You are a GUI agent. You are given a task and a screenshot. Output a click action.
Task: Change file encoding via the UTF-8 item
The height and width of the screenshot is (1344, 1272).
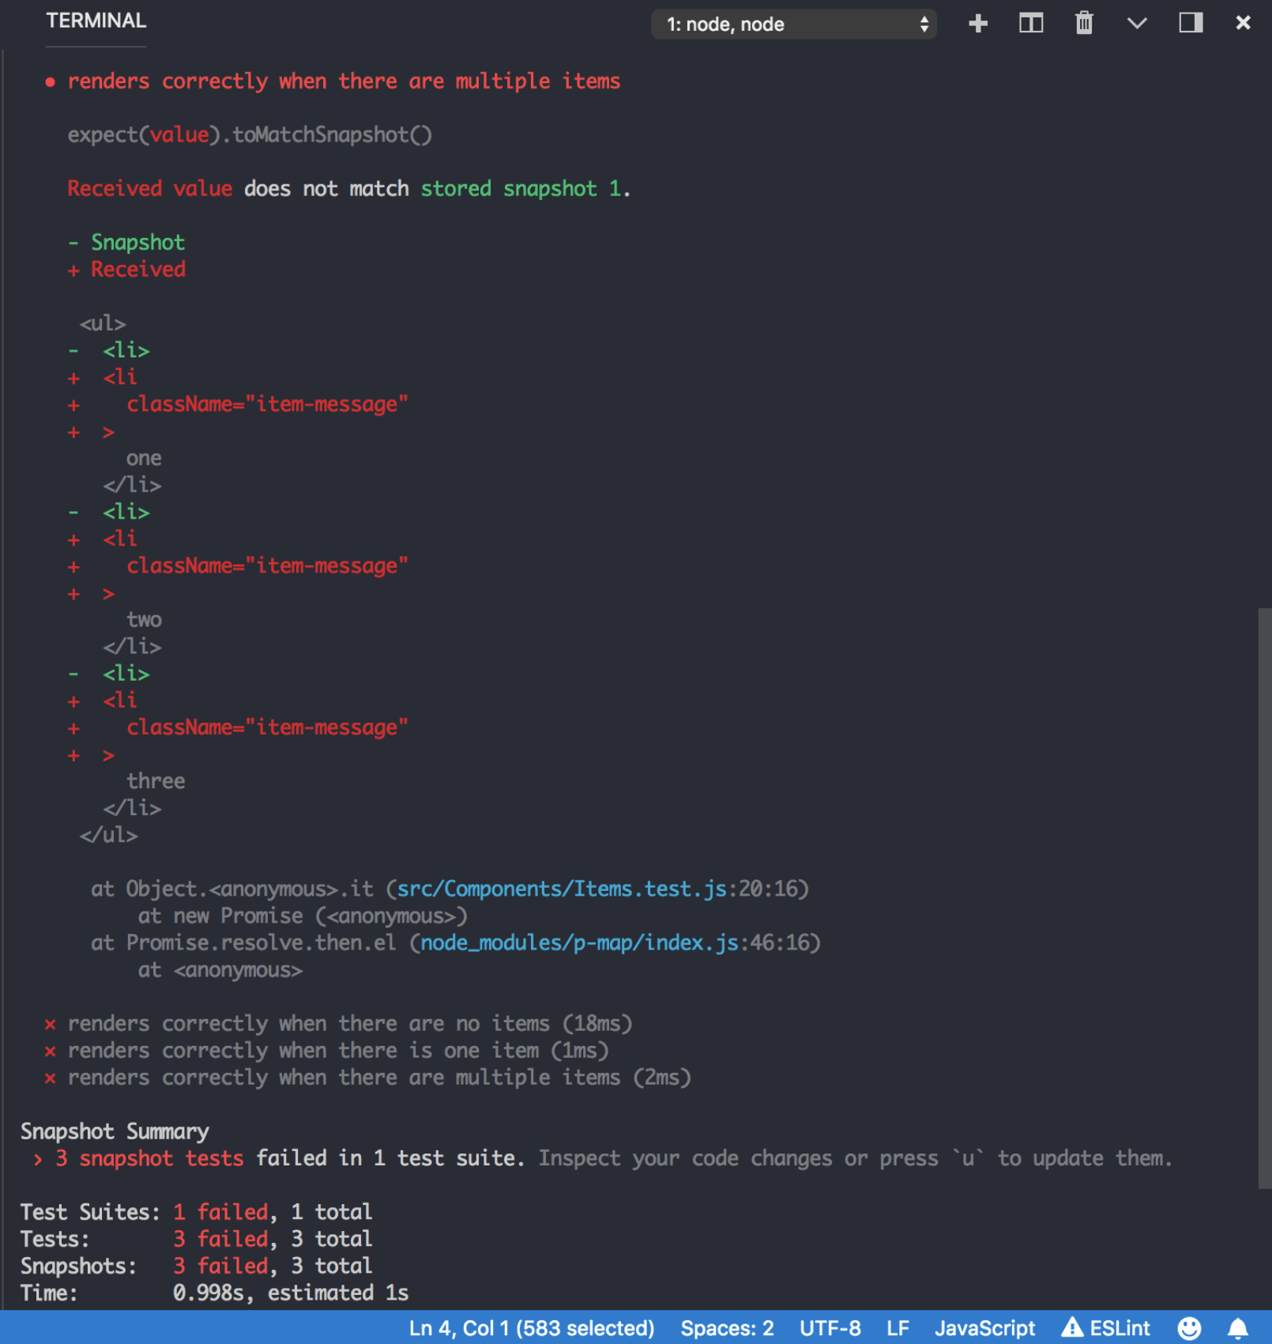coord(830,1329)
